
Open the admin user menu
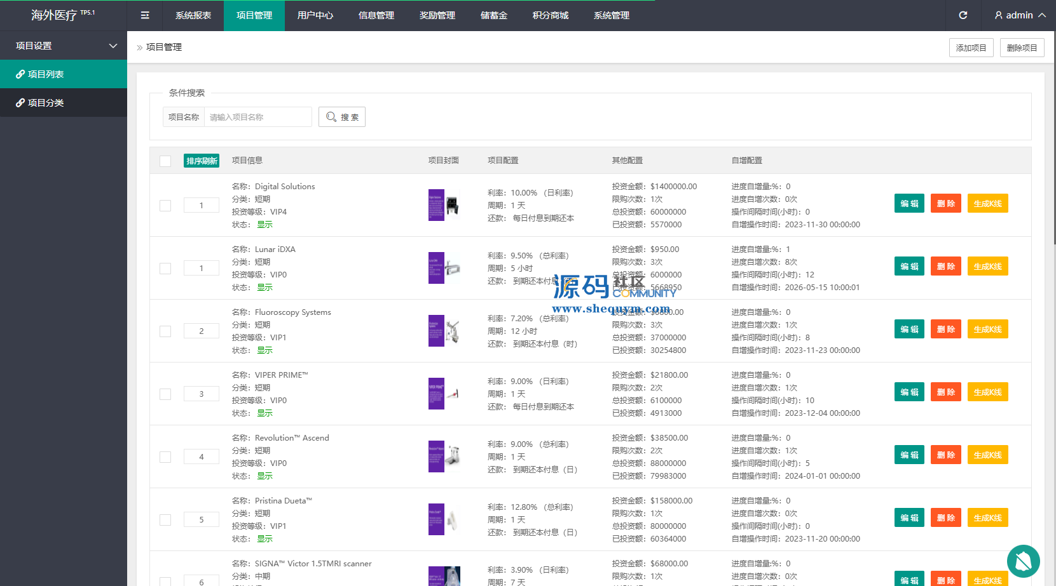point(1020,15)
